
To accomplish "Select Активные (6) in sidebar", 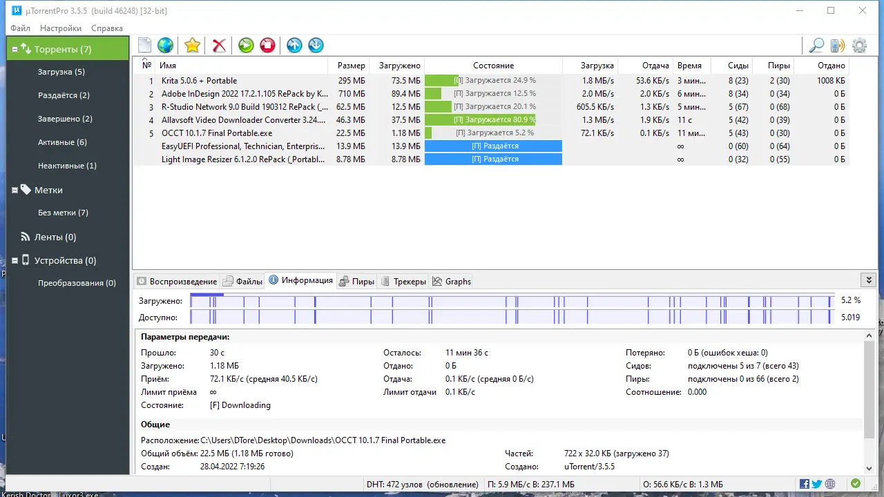I will 63,142.
